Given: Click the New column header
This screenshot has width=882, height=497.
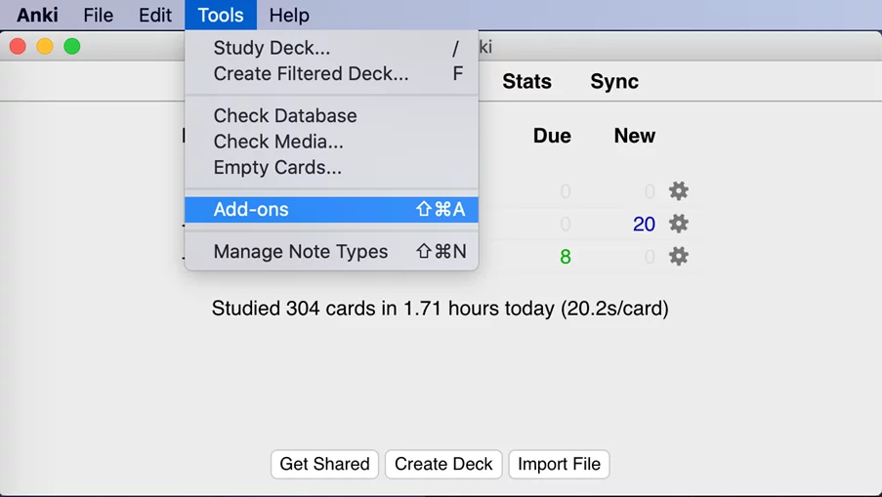Looking at the screenshot, I should coord(635,136).
